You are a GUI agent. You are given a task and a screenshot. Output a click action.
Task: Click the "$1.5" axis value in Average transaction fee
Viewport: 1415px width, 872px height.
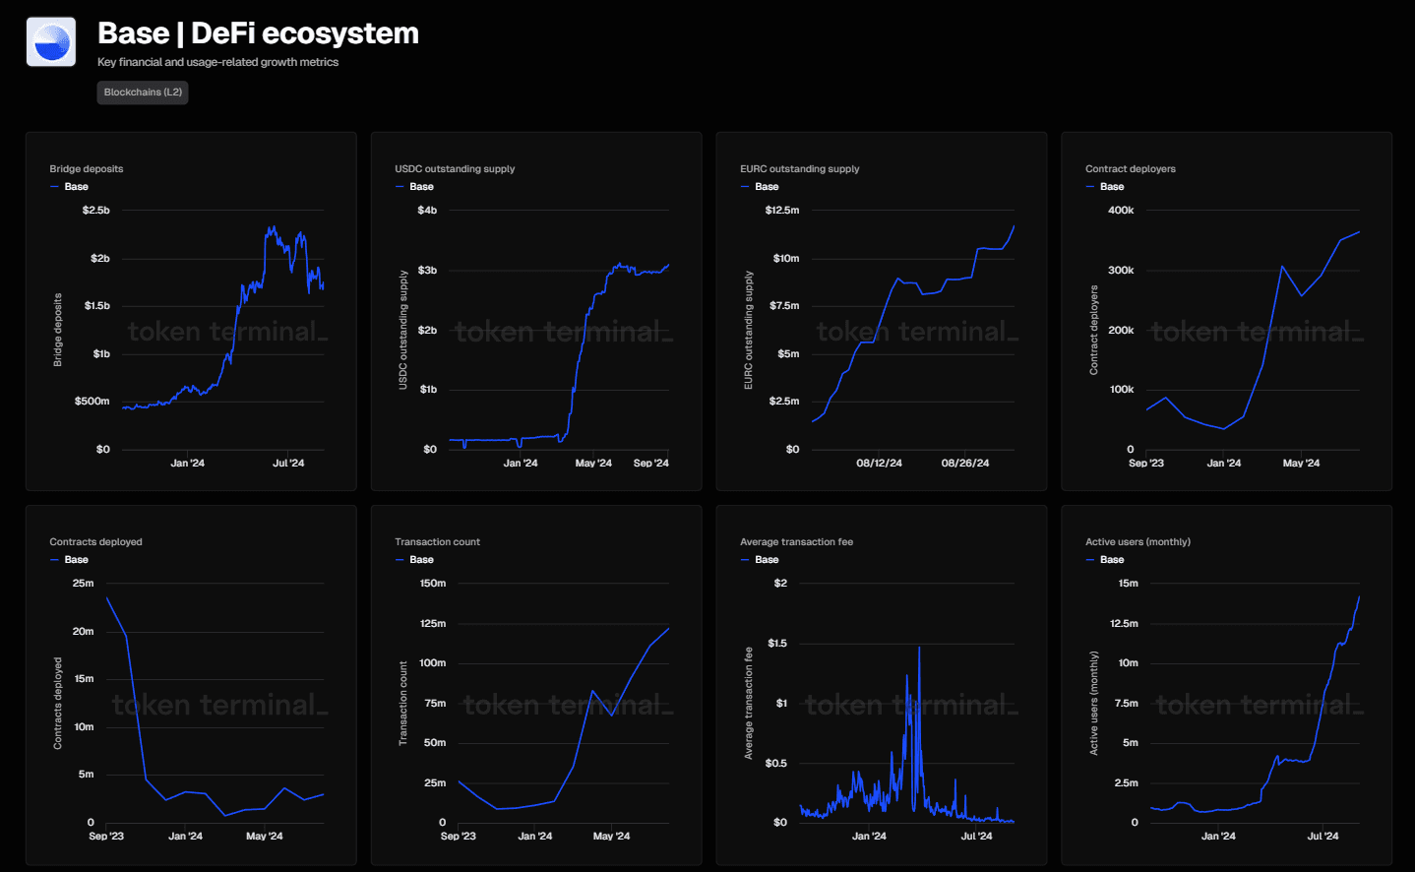pos(777,644)
